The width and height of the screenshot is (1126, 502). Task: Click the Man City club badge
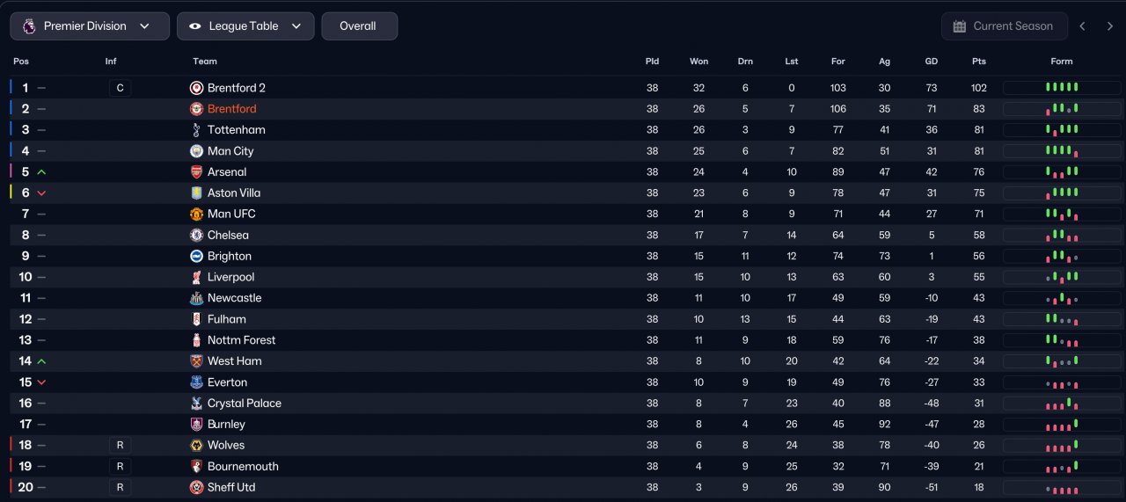coord(196,151)
